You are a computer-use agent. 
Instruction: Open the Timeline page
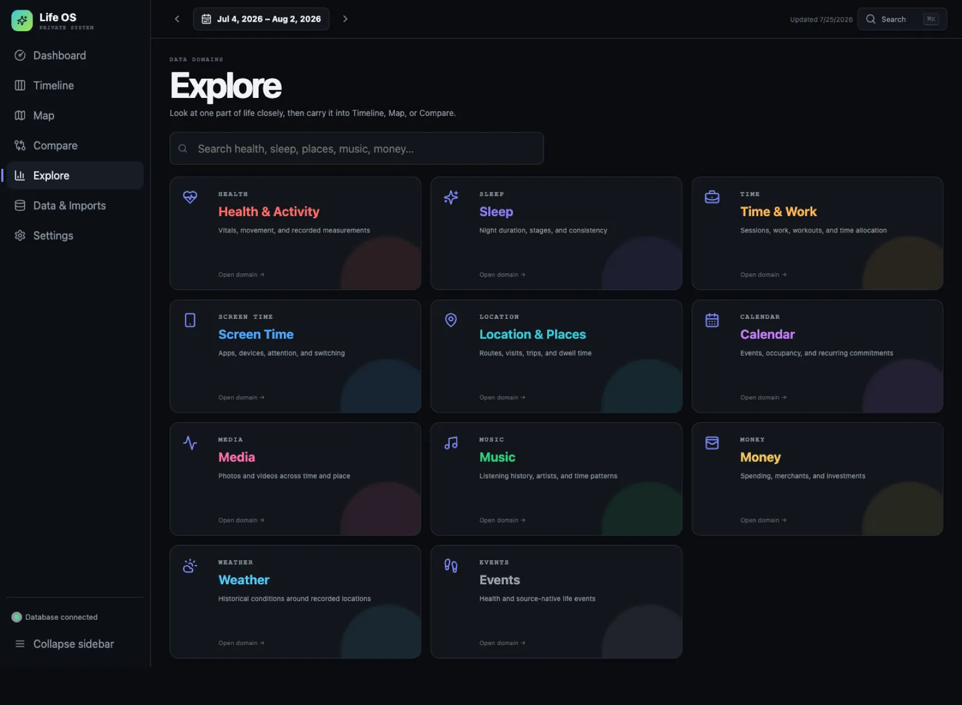[75, 85]
